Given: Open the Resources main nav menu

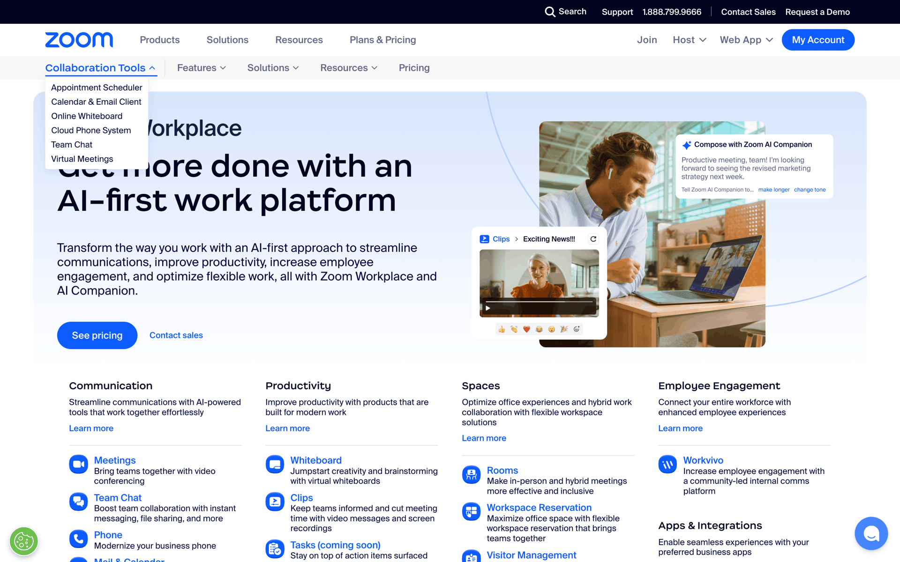Looking at the screenshot, I should click(x=299, y=40).
